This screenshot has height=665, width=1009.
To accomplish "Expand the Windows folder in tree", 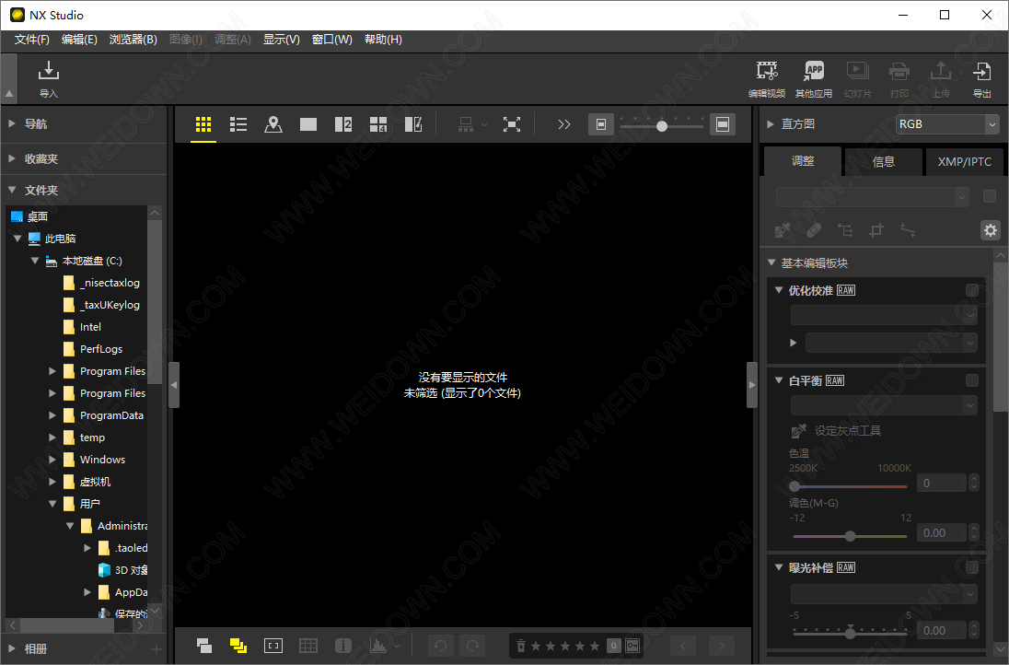I will (52, 460).
